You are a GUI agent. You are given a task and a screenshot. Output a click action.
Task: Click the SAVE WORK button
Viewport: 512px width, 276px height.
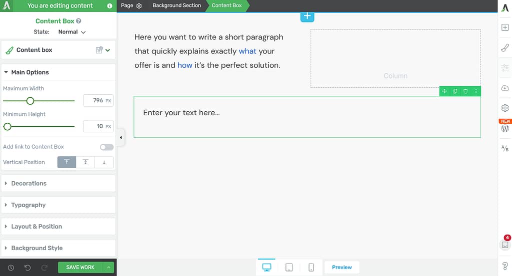[80, 268]
